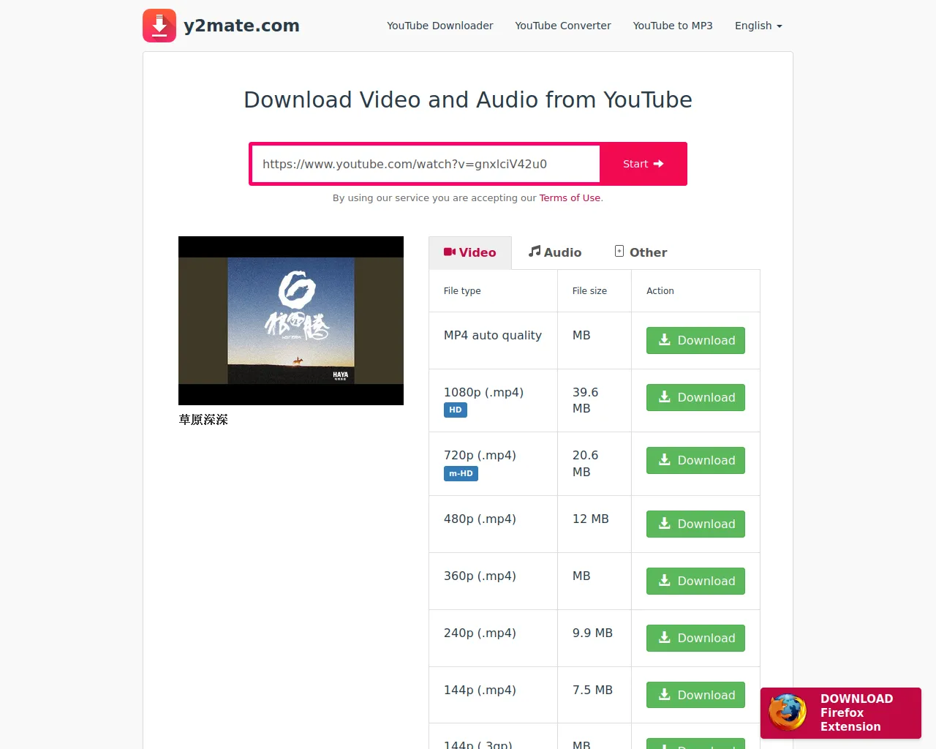Click the Firefox logo in extension banner
Screen dimensions: 936x749
788,712
